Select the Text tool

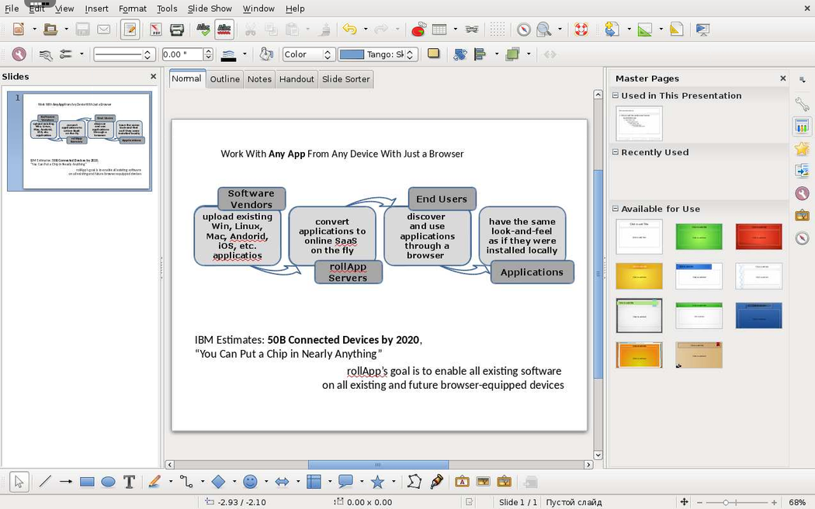point(129,482)
